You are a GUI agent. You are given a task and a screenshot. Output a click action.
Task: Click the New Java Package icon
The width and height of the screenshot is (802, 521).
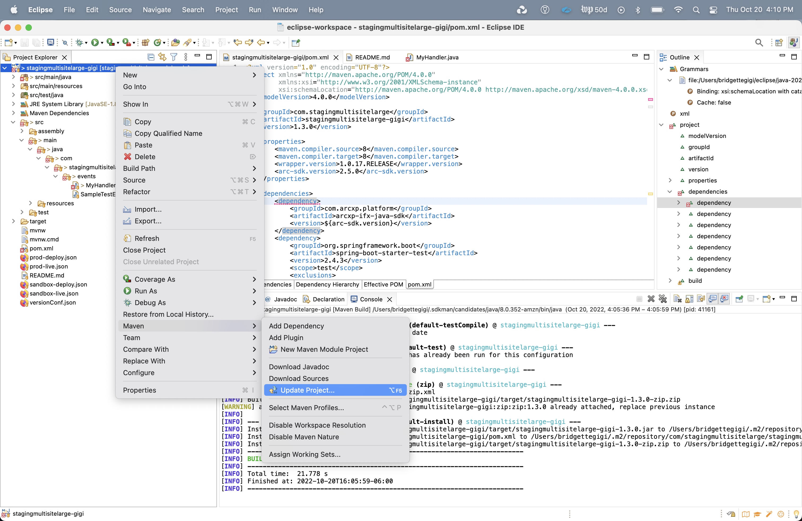tap(146, 42)
